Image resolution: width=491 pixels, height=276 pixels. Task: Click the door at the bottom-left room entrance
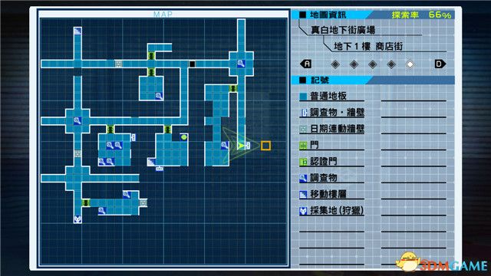click(x=86, y=202)
